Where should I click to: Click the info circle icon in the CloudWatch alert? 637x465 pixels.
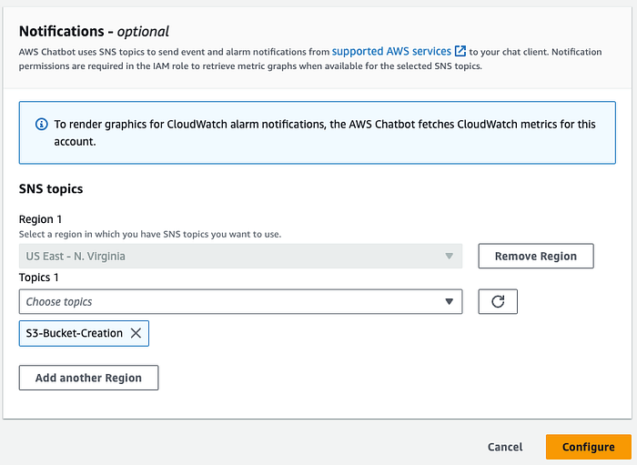(42, 124)
